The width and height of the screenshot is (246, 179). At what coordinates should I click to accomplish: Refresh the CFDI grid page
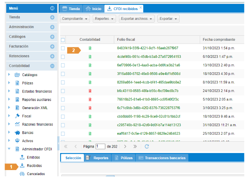click(x=147, y=146)
